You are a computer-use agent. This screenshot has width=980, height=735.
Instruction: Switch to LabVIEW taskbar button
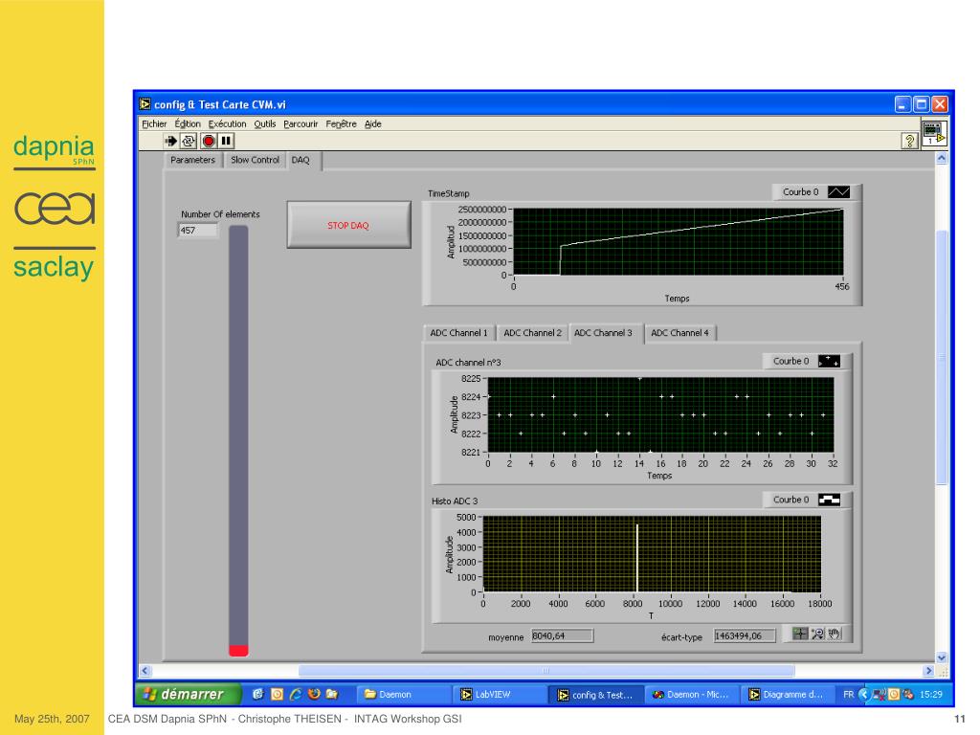(500, 695)
